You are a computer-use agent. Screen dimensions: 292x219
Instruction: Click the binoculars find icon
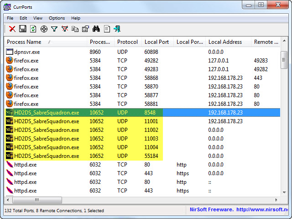point(96,29)
